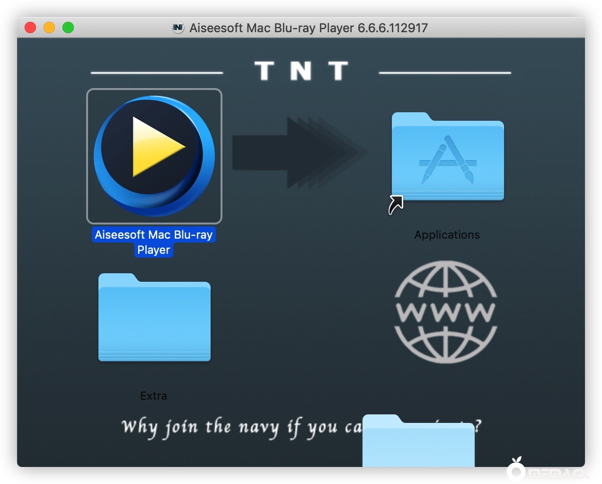Minimize the window using yellow button
Viewport: 602px width, 484px height.
49,28
